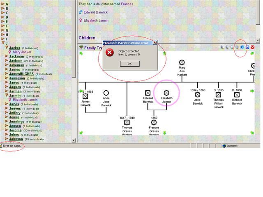
Task: Select the Johnson surname in the index
Action: tap(16, 139)
